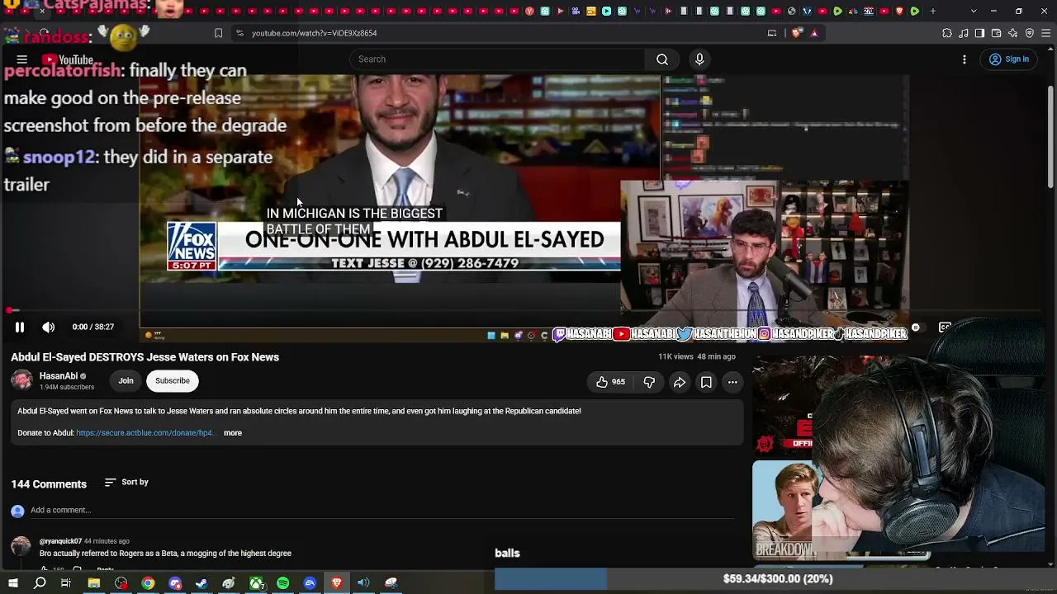Image resolution: width=1057 pixels, height=594 pixels.
Task: Open the speaker volume app on taskbar
Action: point(363,583)
